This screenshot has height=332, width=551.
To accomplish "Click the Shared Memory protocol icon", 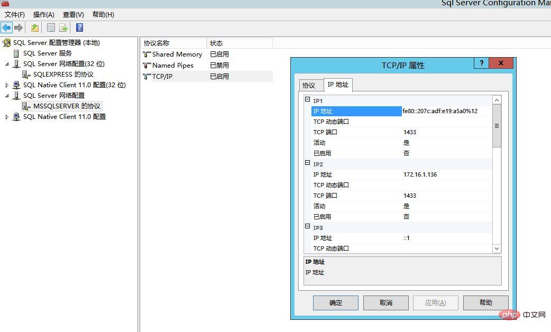I will [x=147, y=54].
